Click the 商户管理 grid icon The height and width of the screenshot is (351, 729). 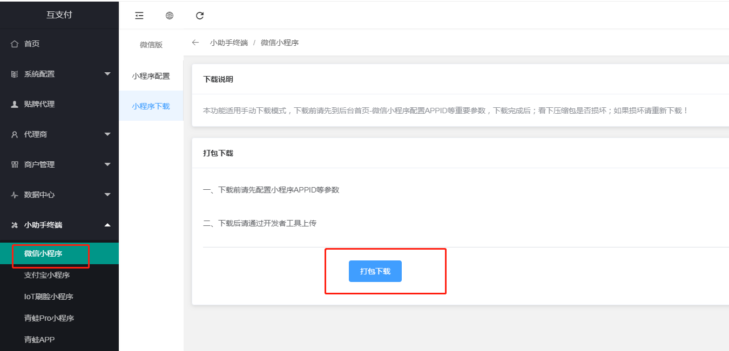pyautogui.click(x=15, y=164)
